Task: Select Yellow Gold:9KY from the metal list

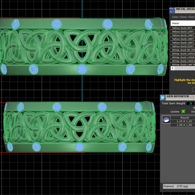Action: tap(182, 28)
